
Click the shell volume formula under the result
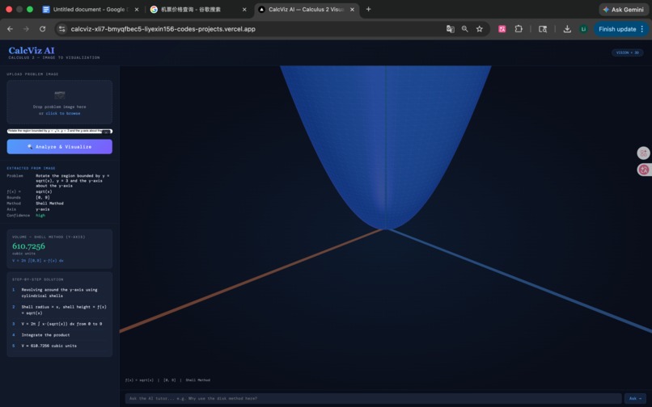pos(38,261)
